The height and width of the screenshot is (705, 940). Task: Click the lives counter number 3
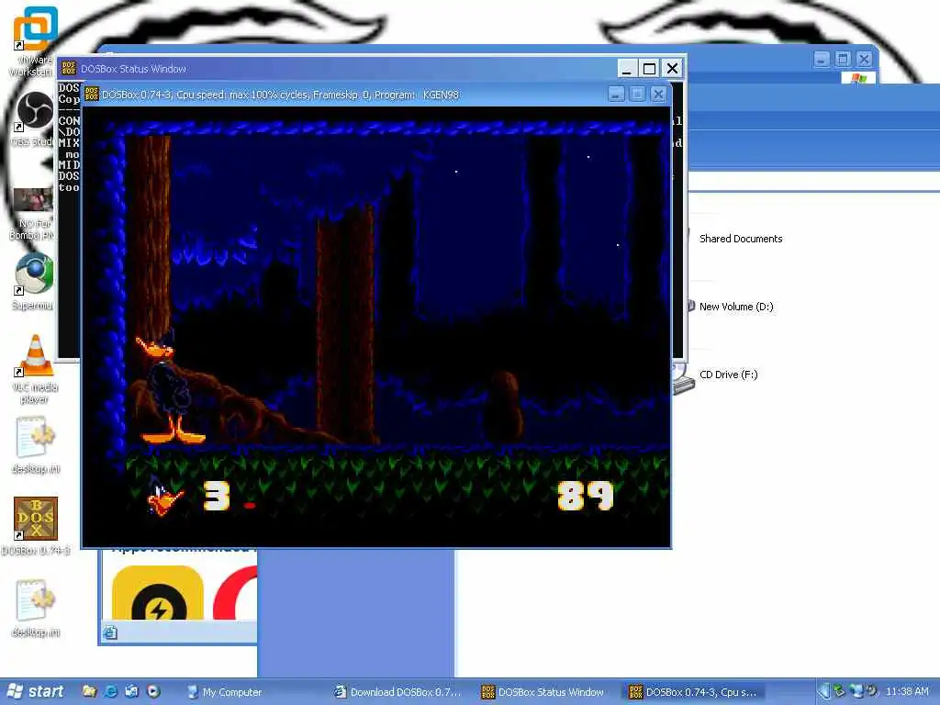pos(217,496)
